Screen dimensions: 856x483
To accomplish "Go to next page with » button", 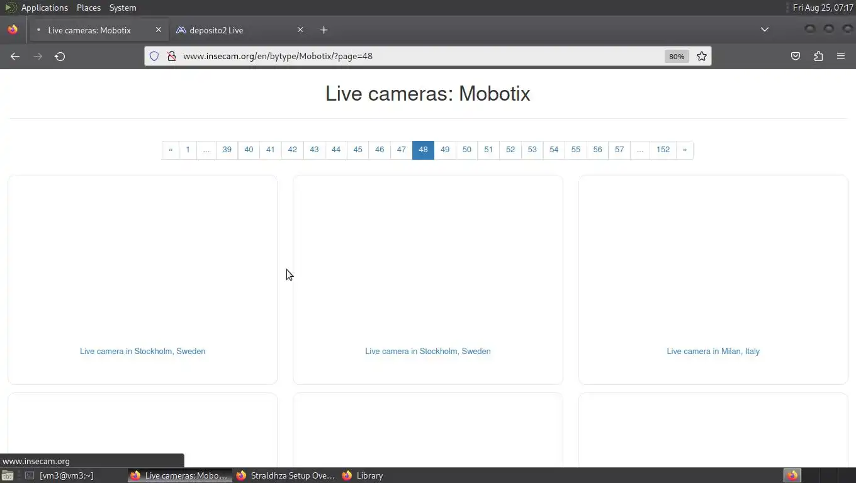I will (x=685, y=150).
